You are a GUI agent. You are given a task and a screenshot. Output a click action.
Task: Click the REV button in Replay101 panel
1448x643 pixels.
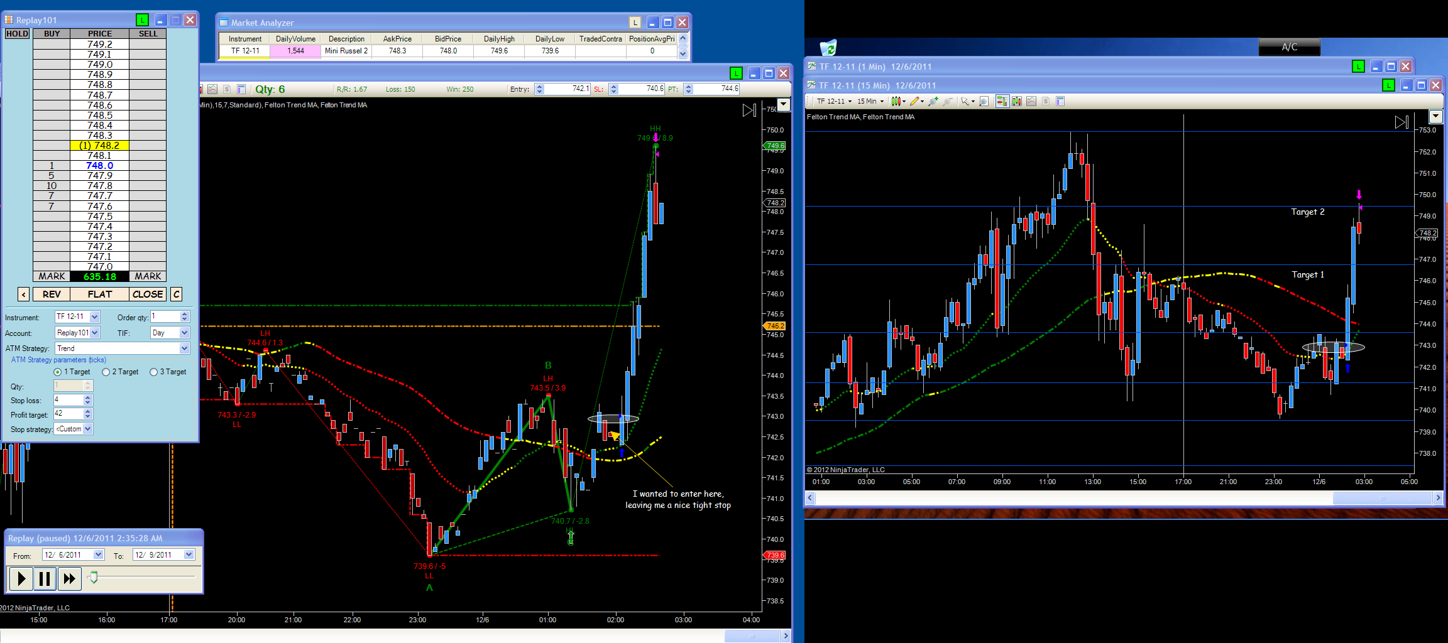pos(52,294)
